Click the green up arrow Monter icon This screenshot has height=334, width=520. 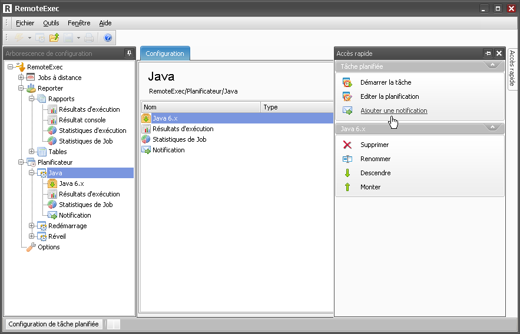pyautogui.click(x=347, y=187)
